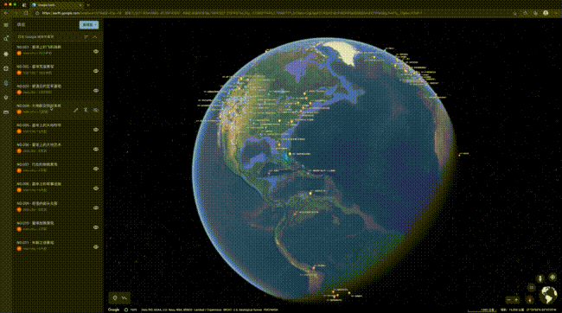
Task: Click the mini globe overview thumbnail
Action: [x=548, y=295]
